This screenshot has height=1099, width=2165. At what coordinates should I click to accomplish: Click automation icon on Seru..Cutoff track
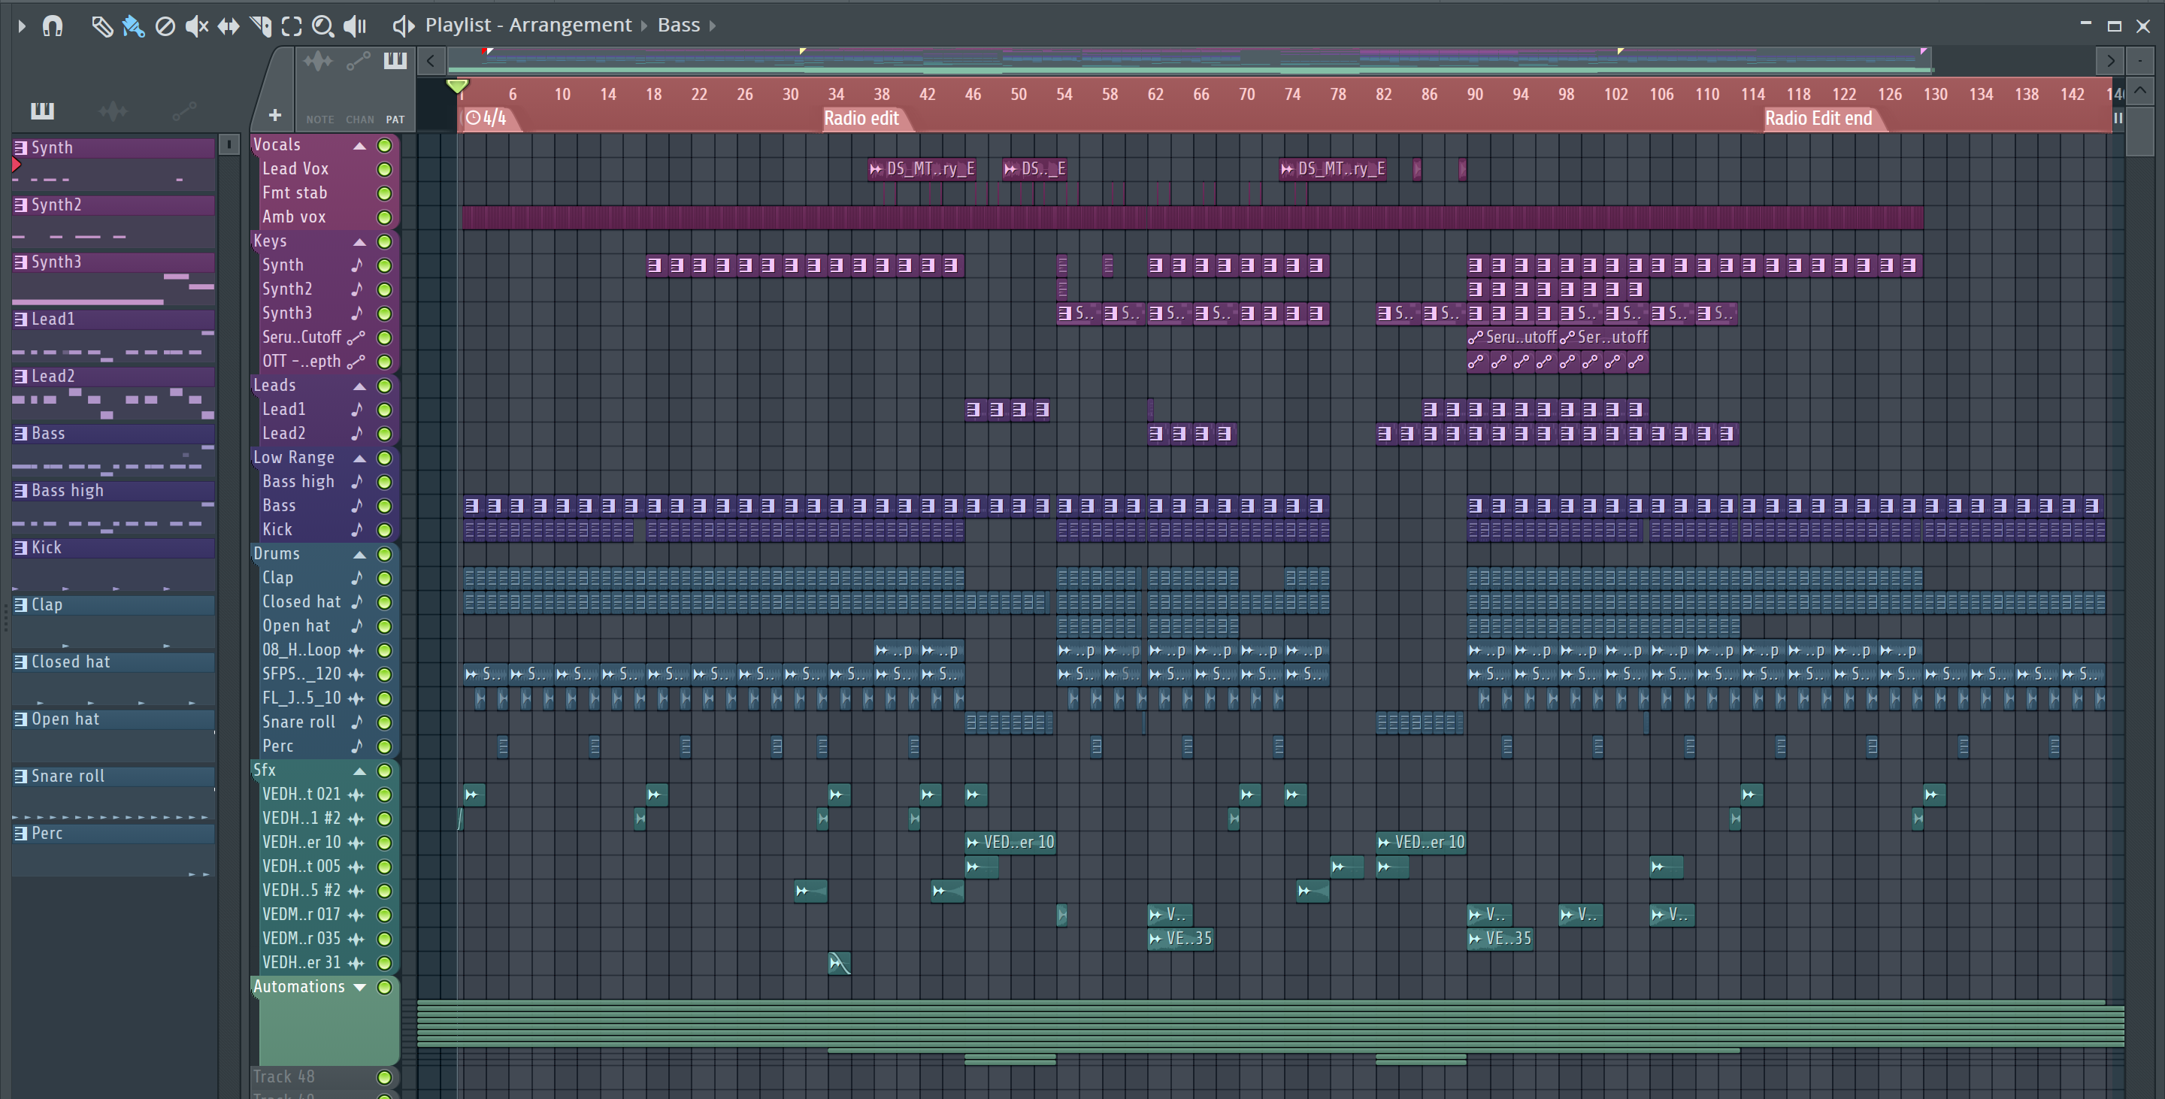click(356, 338)
